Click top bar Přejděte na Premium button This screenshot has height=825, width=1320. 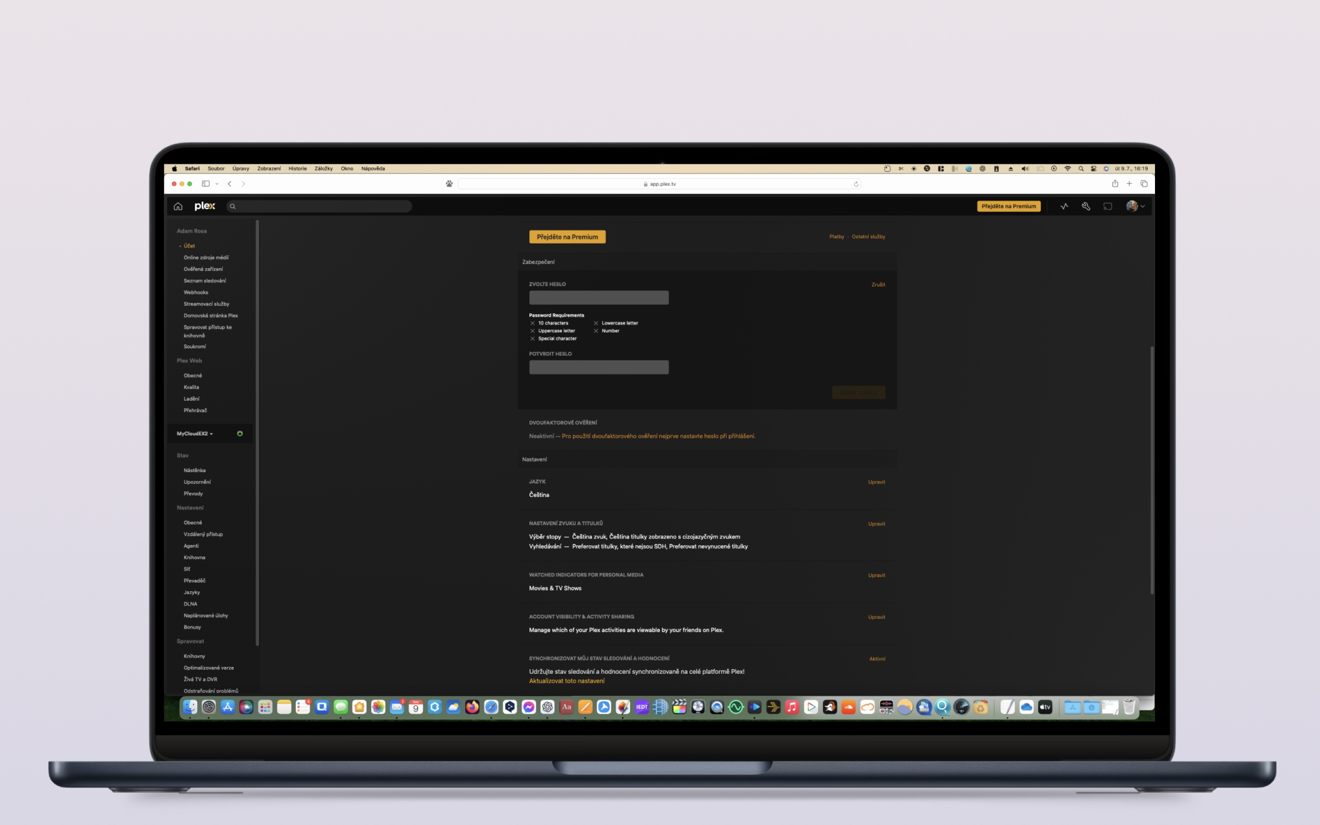pyautogui.click(x=1008, y=206)
